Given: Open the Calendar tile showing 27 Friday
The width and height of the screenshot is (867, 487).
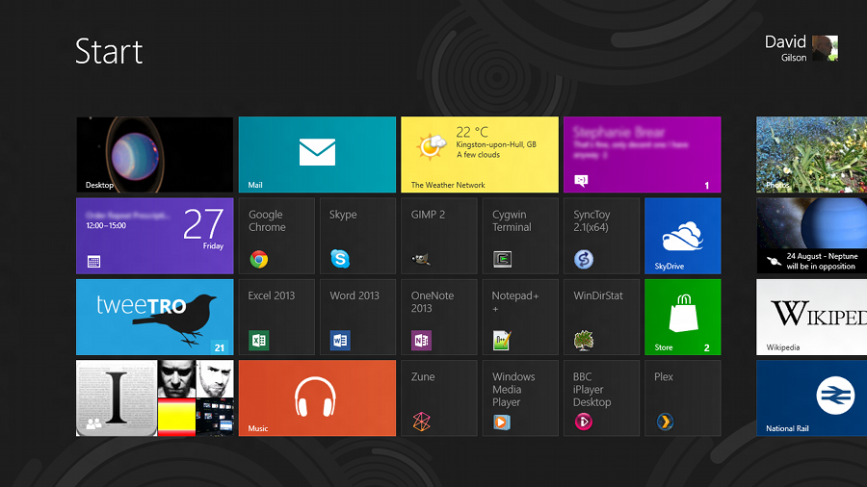Looking at the screenshot, I should pyautogui.click(x=155, y=236).
